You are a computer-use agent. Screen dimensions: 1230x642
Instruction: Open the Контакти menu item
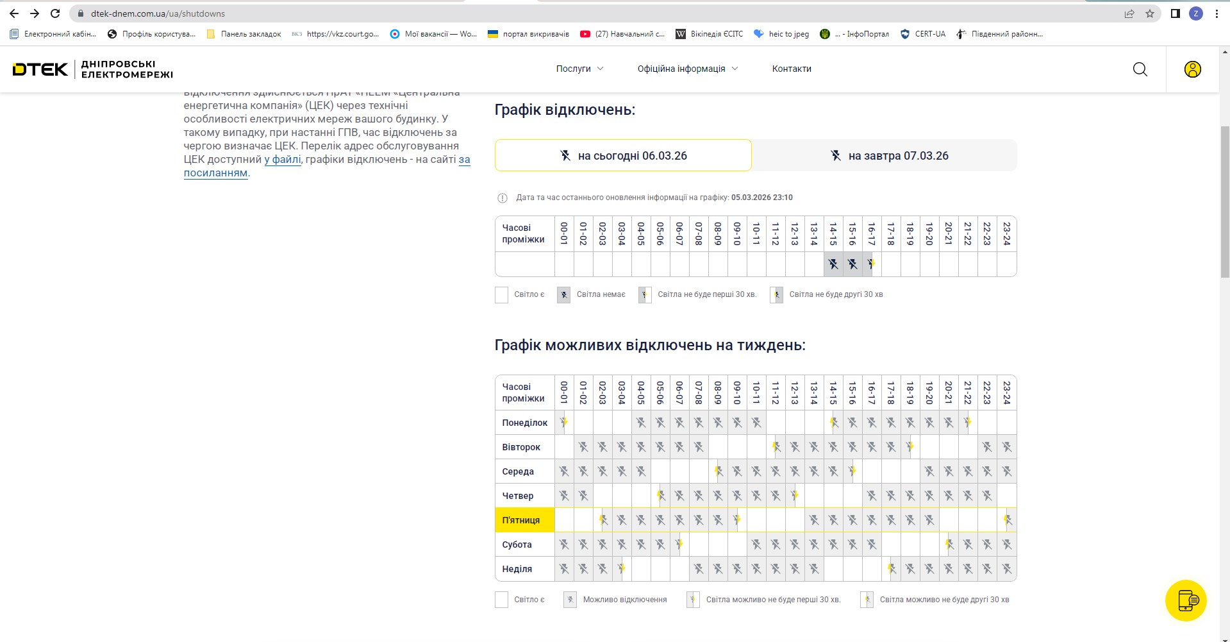(x=792, y=69)
